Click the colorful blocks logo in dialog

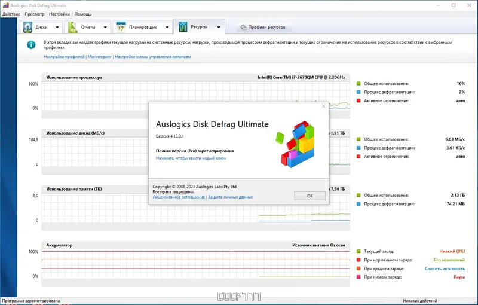click(295, 144)
